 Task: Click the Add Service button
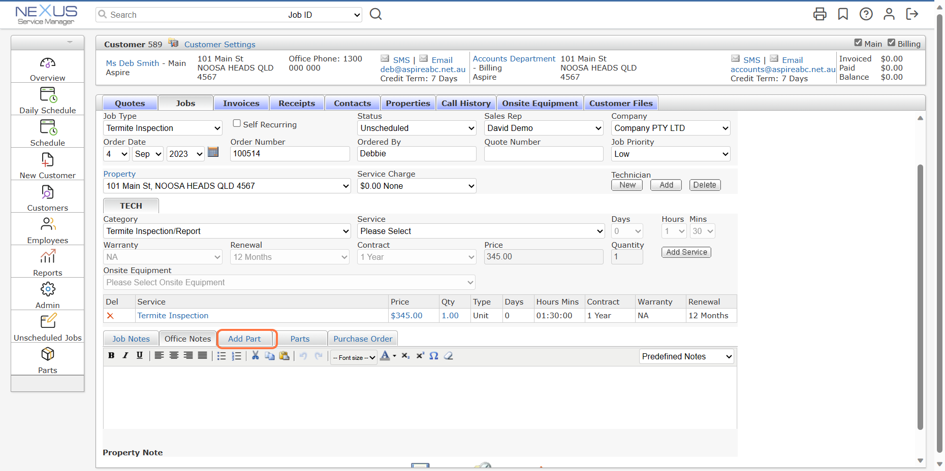click(686, 252)
